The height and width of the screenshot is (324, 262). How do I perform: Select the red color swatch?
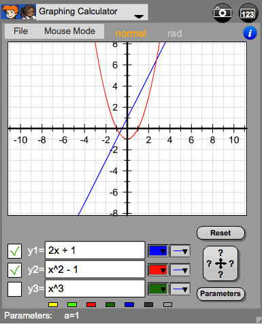91,304
